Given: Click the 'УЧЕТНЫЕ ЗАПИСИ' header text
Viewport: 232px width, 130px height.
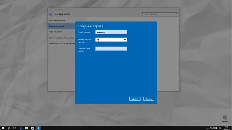Looking at the screenshot, I should (63, 14).
